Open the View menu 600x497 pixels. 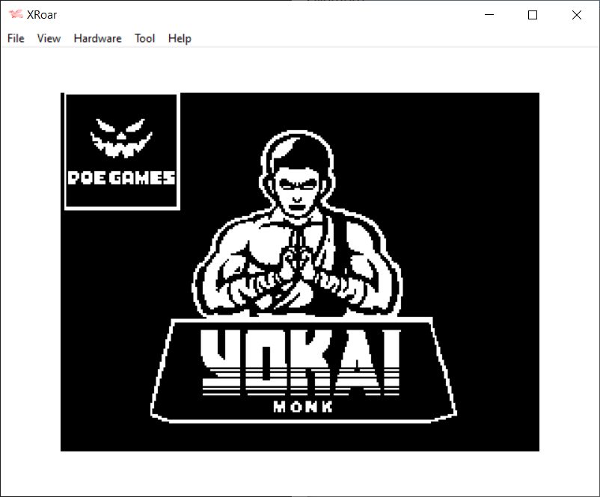coord(49,38)
